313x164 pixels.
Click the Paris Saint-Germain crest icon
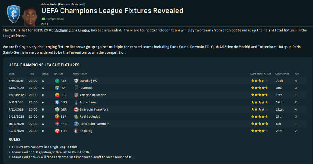76,124
